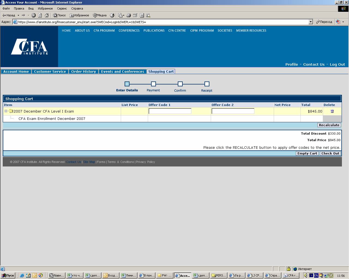Open the PUBLICATIONS navigation link
Viewport: 349px width, 279px height.
click(x=154, y=31)
